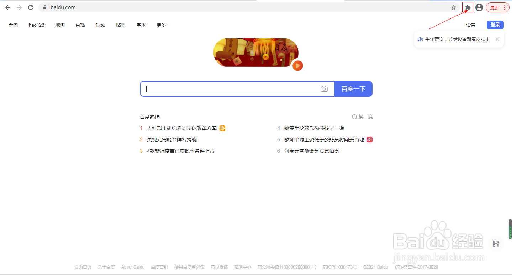Expand the 更多 nav menu
Image resolution: width=512 pixels, height=275 pixels.
point(162,25)
